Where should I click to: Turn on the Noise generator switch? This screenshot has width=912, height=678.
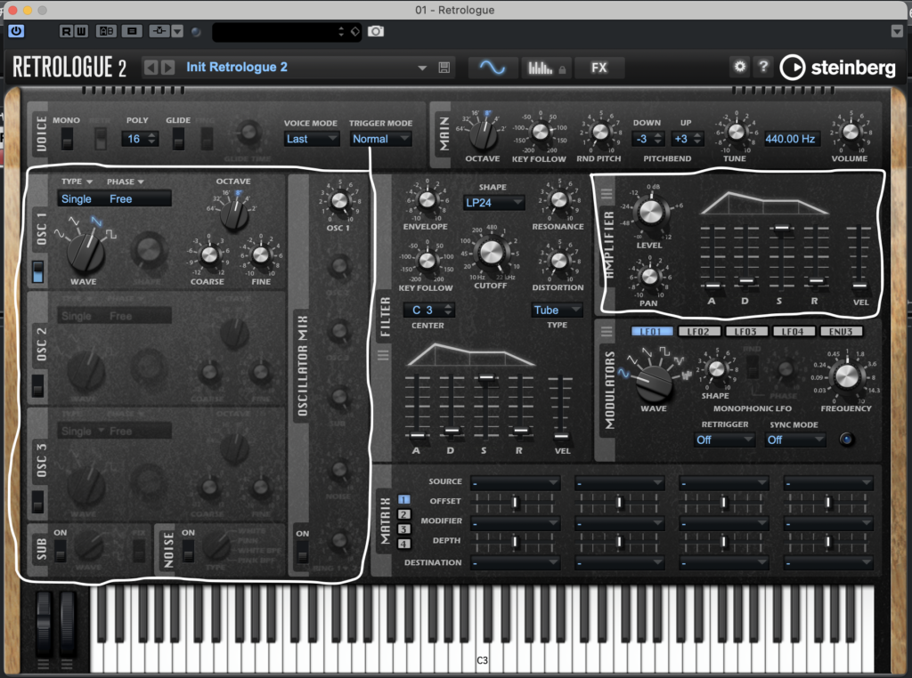[x=188, y=550]
